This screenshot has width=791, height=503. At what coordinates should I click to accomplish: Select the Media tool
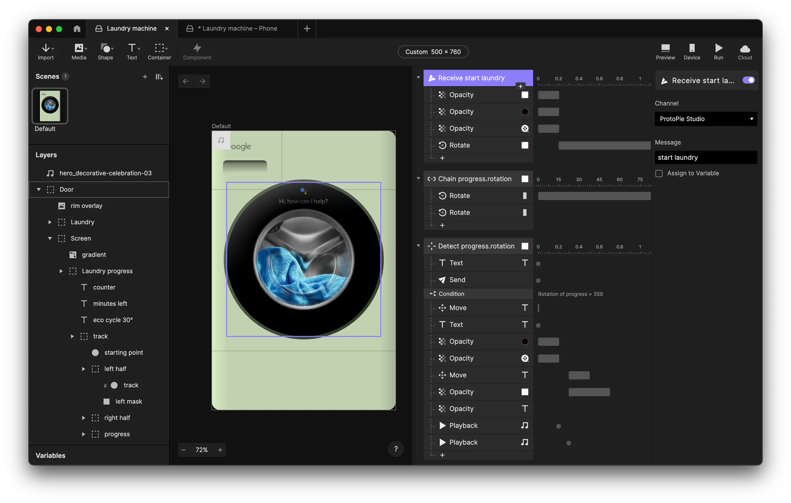pyautogui.click(x=79, y=51)
